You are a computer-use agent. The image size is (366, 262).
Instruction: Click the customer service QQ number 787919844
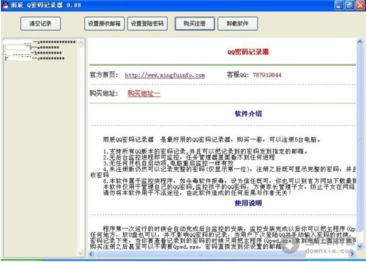coord(265,75)
